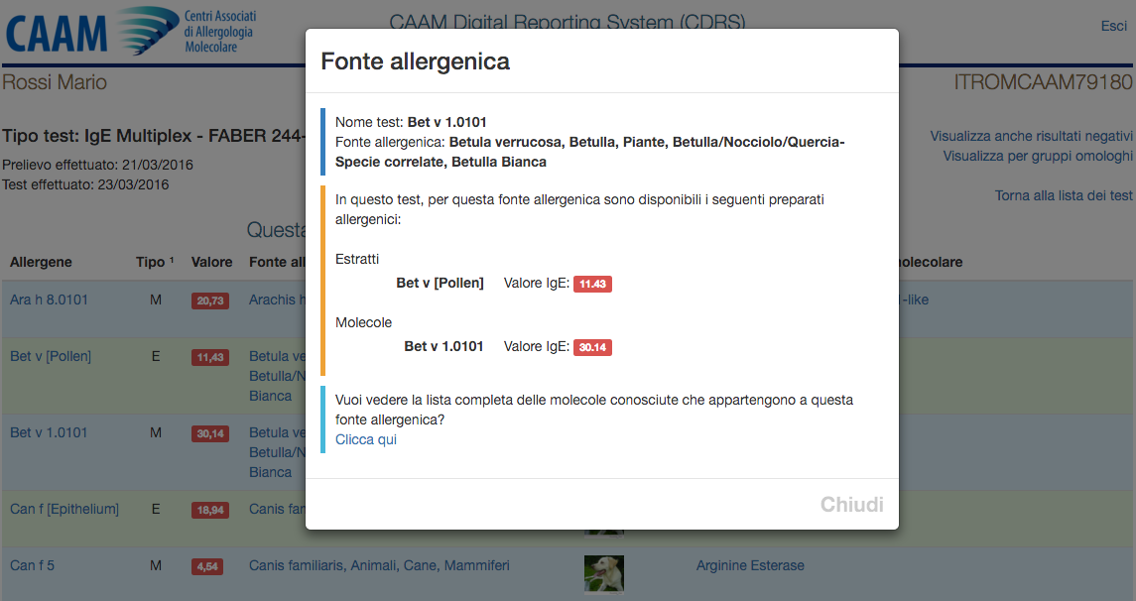Open the Bet v [Pollen] allergen link
The height and width of the screenshot is (601, 1136).
50,356
